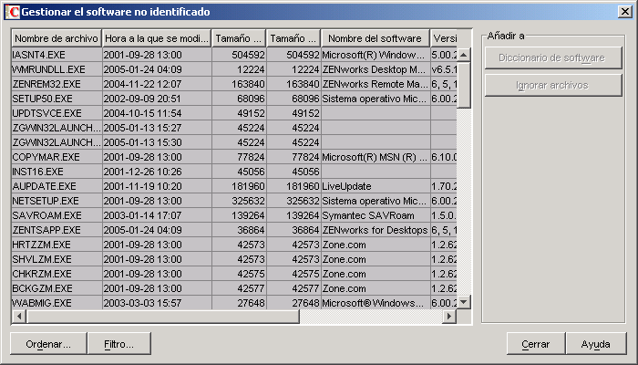Click the Cerrar button

[x=536, y=344]
